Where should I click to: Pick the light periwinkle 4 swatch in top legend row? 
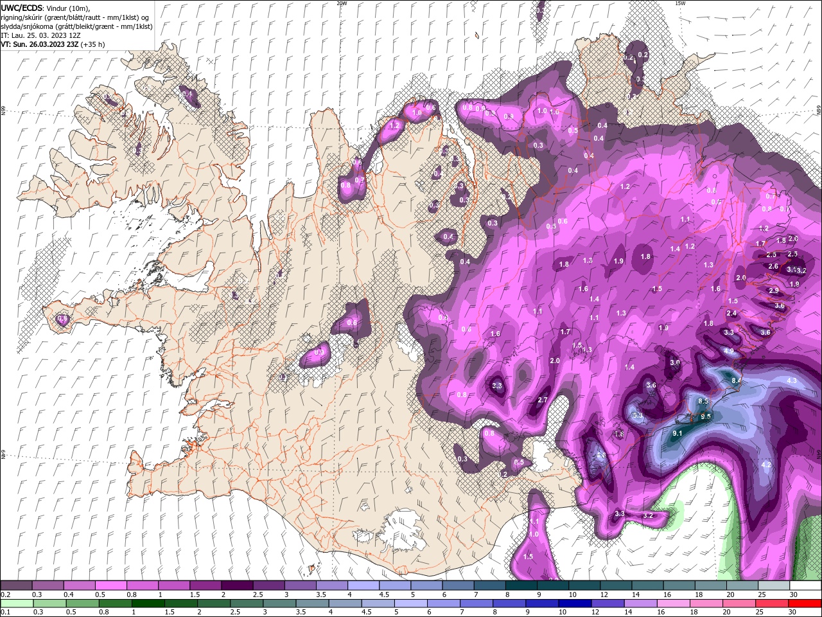pos(363,586)
